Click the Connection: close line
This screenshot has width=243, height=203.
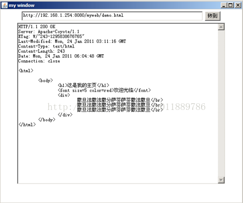[39, 61]
